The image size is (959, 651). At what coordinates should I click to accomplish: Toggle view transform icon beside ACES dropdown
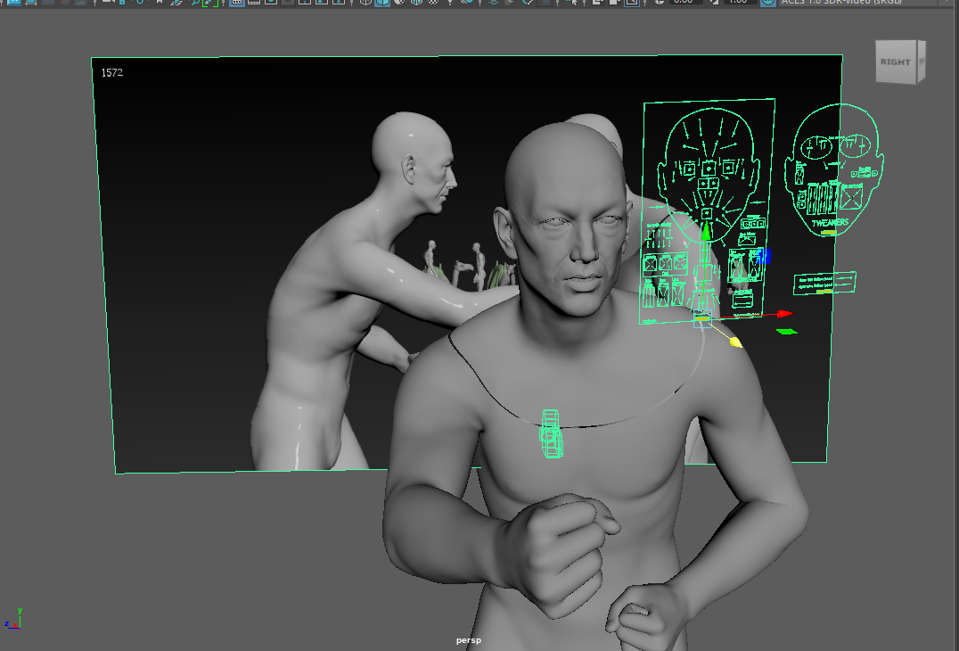click(767, 2)
